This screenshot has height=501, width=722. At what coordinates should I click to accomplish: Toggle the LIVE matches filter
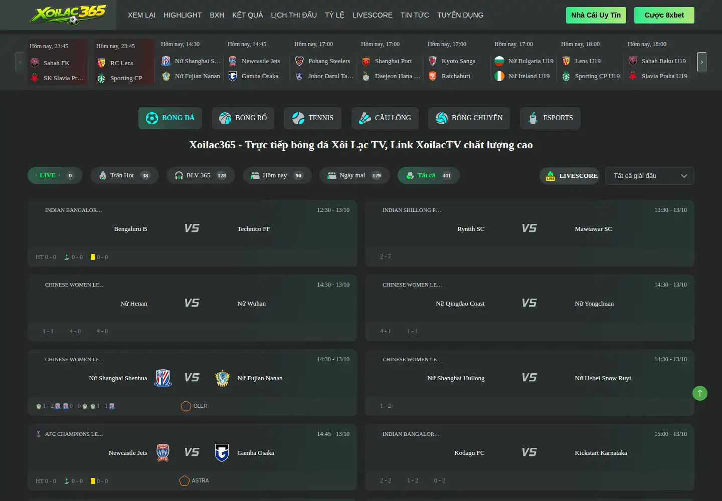click(x=55, y=175)
